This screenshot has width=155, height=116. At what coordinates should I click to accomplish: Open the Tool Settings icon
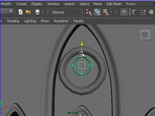click(143, 12)
